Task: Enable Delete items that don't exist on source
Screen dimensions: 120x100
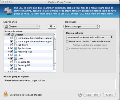Action: pyautogui.click(x=67, y=41)
